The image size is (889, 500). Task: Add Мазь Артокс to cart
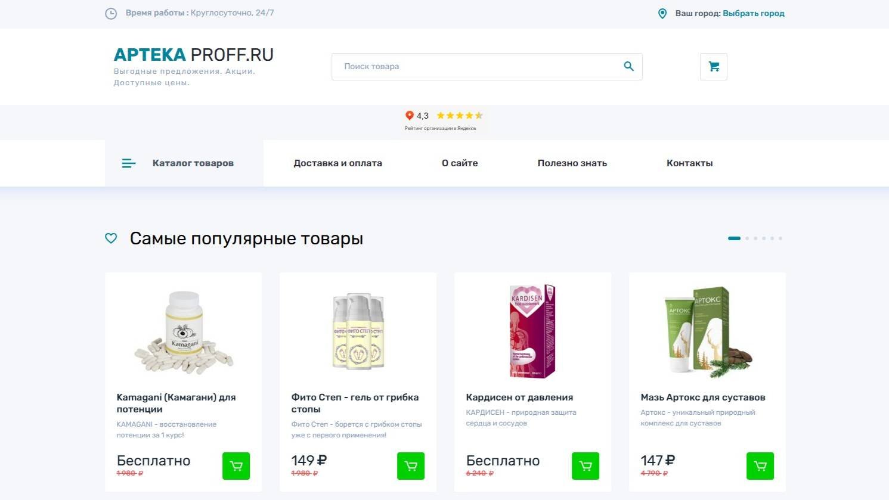760,466
